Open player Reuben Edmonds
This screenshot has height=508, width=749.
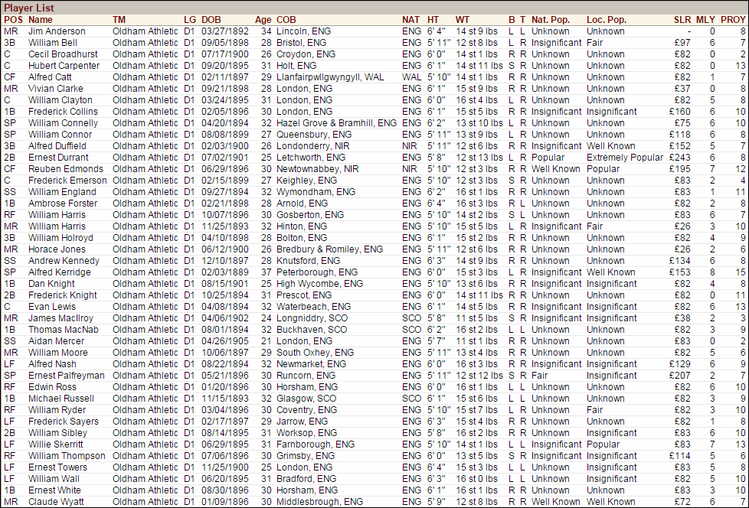(65, 169)
